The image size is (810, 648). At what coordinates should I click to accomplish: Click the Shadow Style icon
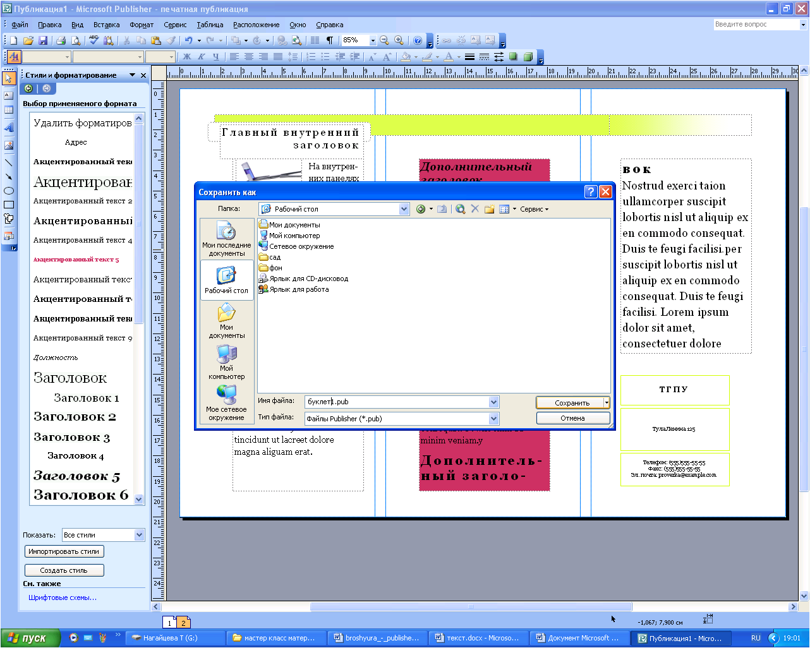tap(513, 57)
